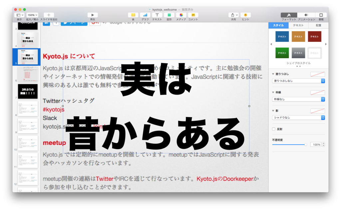Screen dimensions: 341x210
Task: Add a new slide with plus button
Action: 49,15
